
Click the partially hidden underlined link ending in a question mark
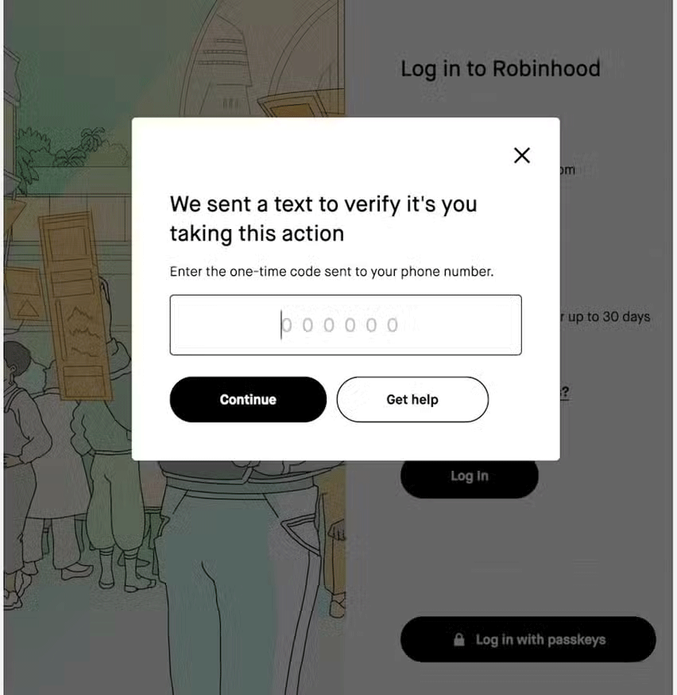pos(564,392)
